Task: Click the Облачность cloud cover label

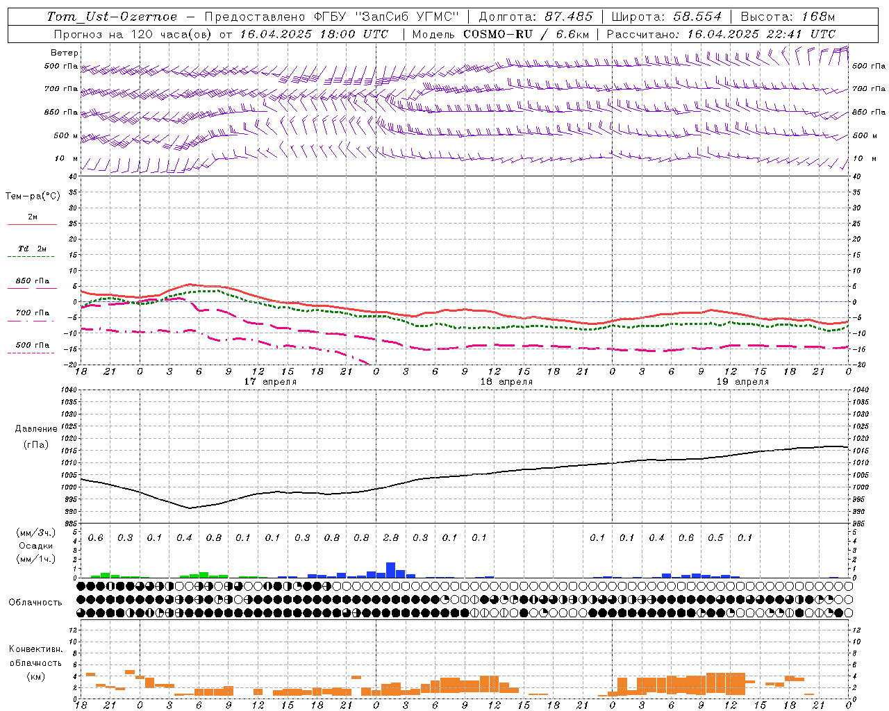Action: point(35,603)
